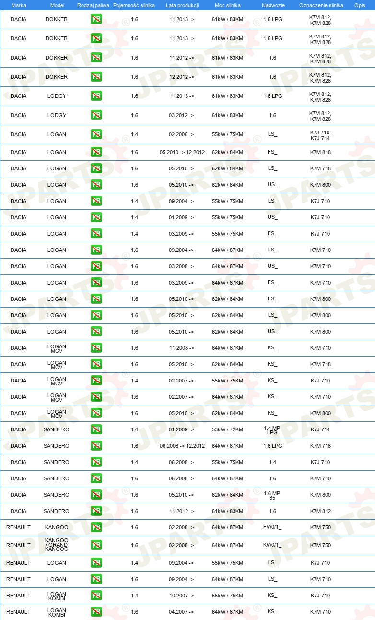Click the production date 03.2008 ->
This screenshot has height=620, width=375.
(x=182, y=266)
